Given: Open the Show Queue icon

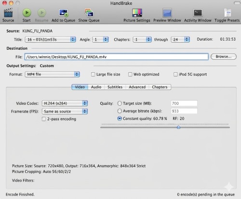Looking at the screenshot, I should [89, 13].
